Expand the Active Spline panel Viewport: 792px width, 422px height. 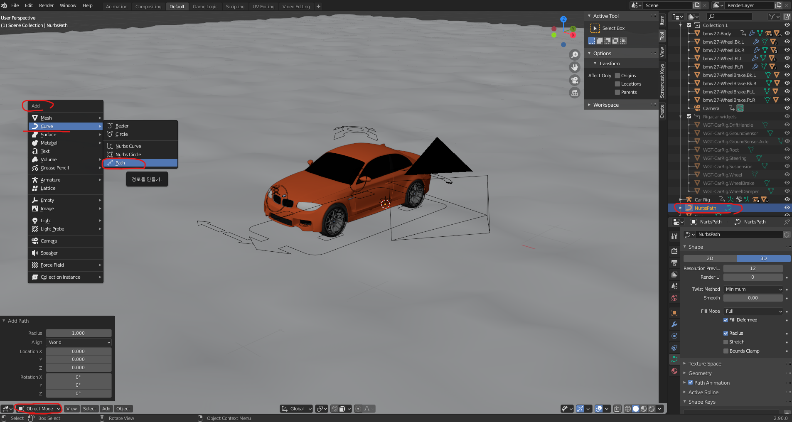click(703, 392)
